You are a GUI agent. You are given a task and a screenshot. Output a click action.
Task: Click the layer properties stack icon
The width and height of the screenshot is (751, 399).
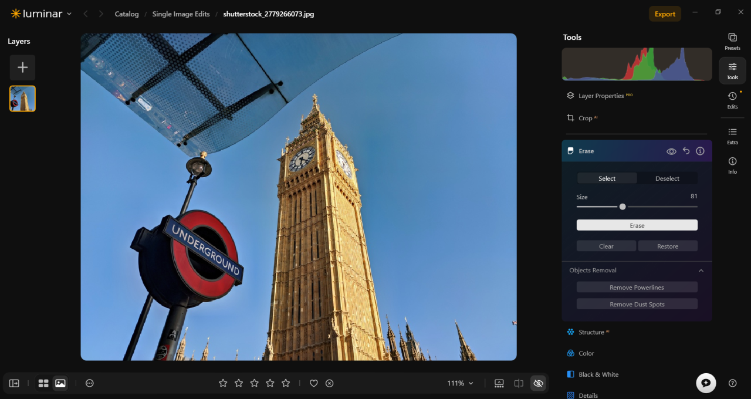click(x=570, y=96)
